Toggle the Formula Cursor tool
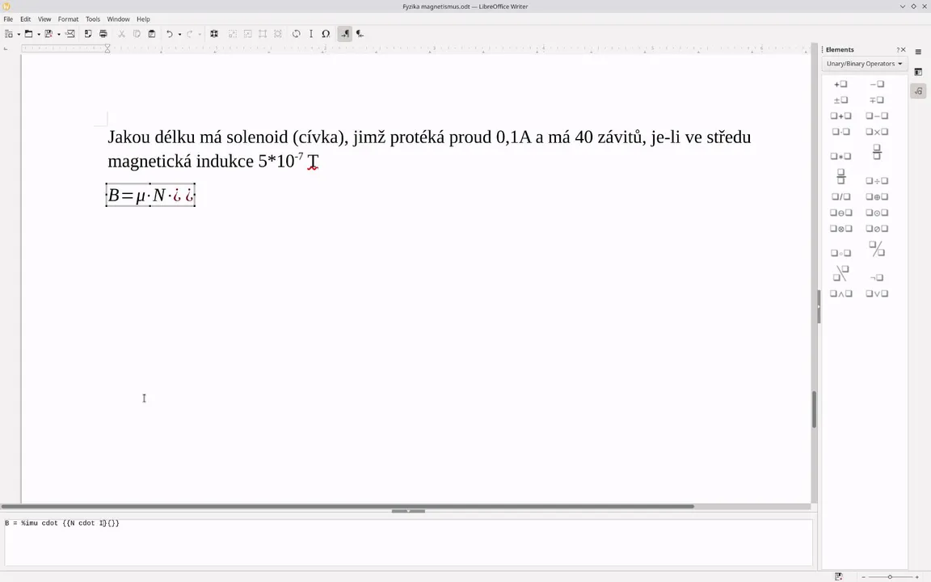 (311, 34)
